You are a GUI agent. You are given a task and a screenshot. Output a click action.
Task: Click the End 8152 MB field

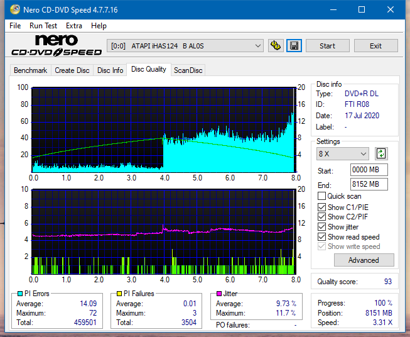[x=369, y=184]
